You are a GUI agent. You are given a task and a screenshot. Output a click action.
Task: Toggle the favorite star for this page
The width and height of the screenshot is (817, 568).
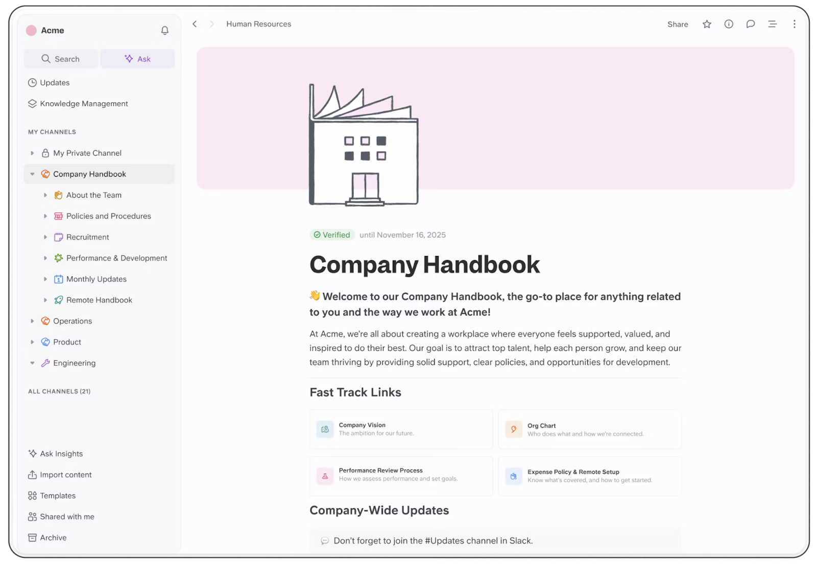707,24
